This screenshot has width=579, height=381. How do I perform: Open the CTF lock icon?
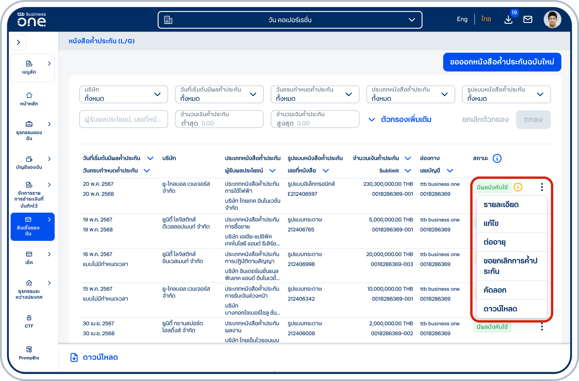click(x=29, y=318)
